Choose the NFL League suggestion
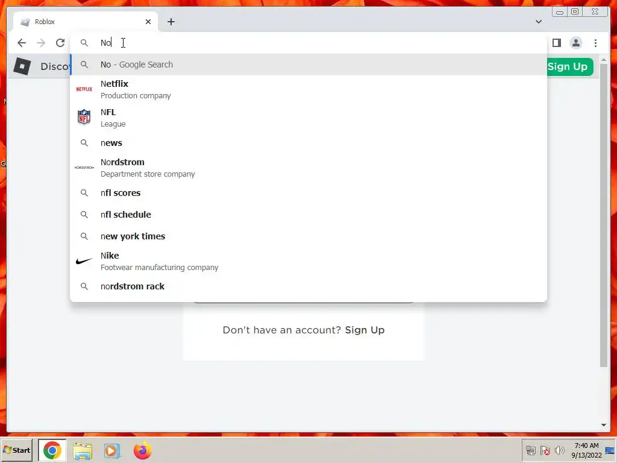The height and width of the screenshot is (463, 617). [x=308, y=118]
